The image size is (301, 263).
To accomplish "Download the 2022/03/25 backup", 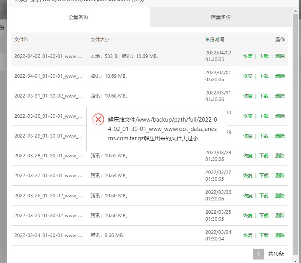I will pos(264,216).
